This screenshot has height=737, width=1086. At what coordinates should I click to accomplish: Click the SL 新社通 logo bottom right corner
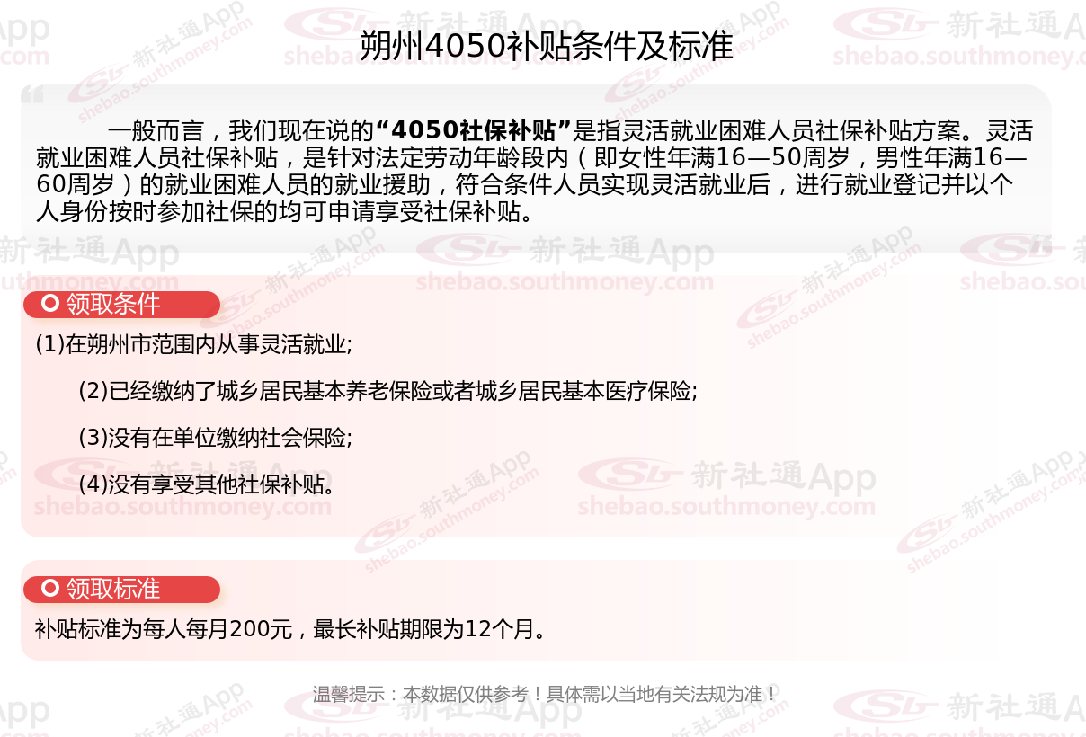[958, 706]
